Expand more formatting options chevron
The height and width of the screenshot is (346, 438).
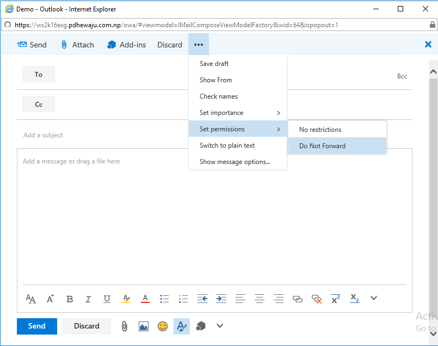(x=374, y=298)
